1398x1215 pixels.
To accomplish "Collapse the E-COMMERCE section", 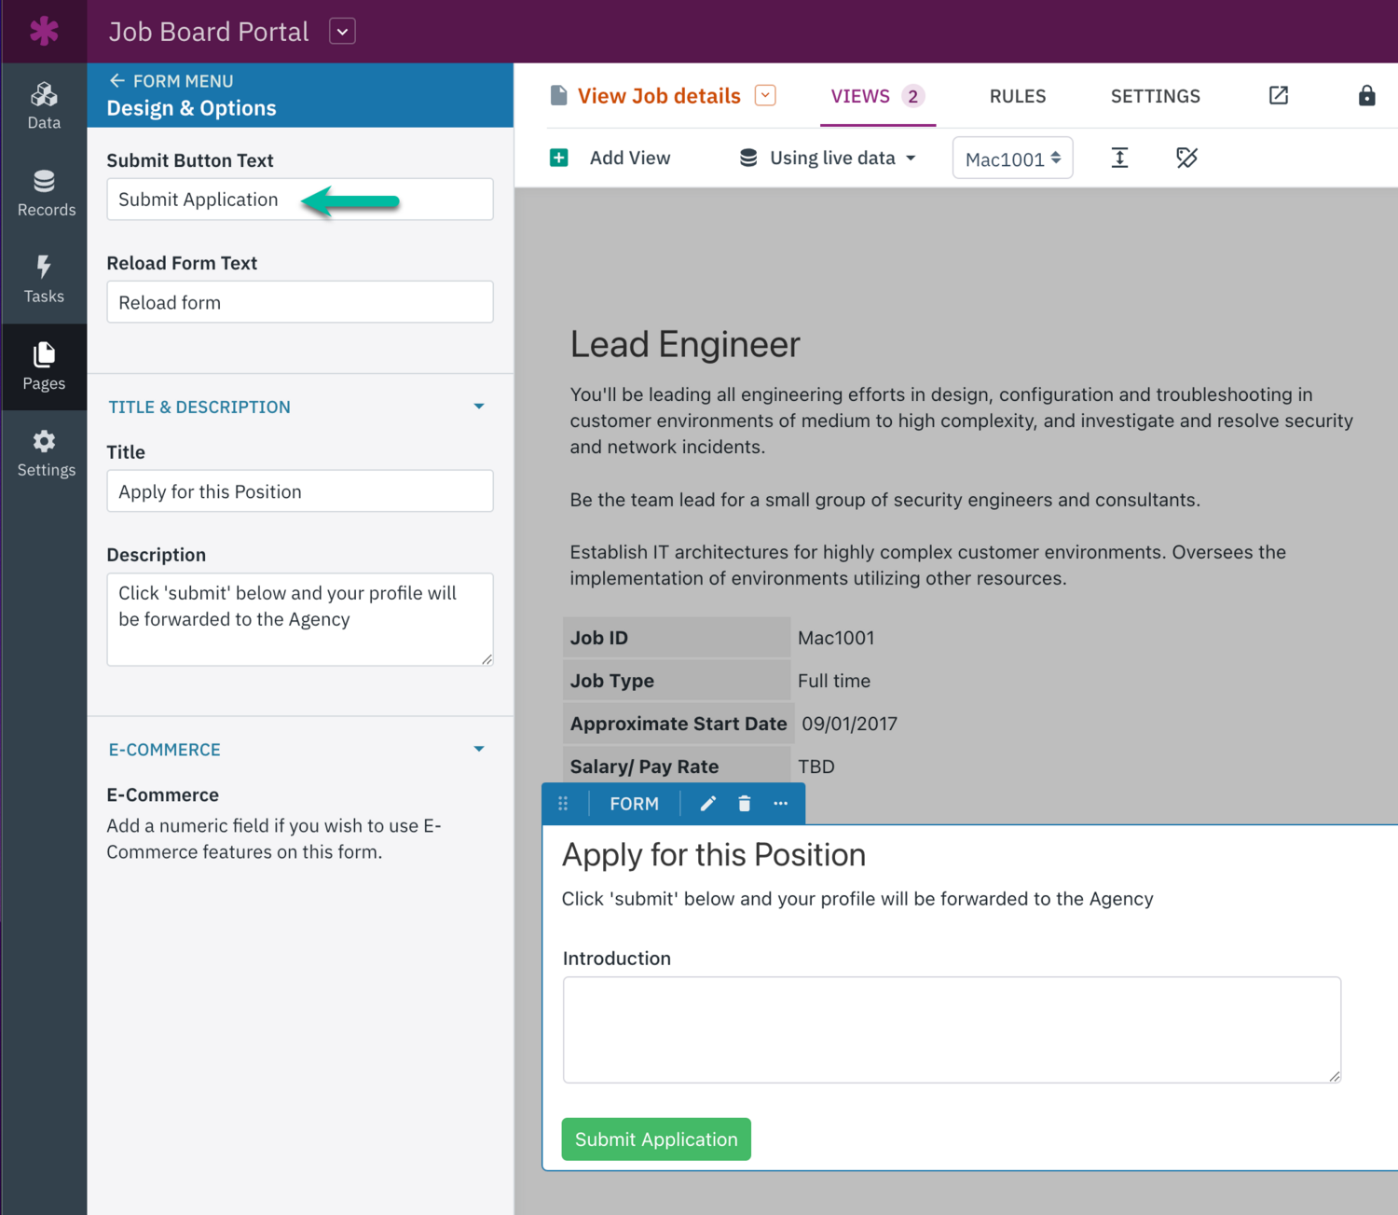I will [x=479, y=749].
